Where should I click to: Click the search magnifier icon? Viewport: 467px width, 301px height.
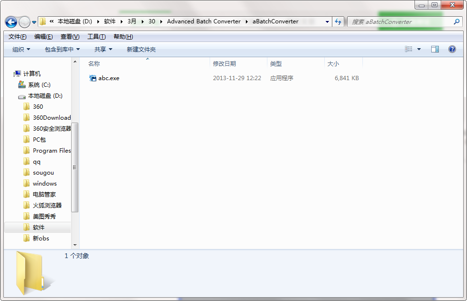click(x=456, y=22)
